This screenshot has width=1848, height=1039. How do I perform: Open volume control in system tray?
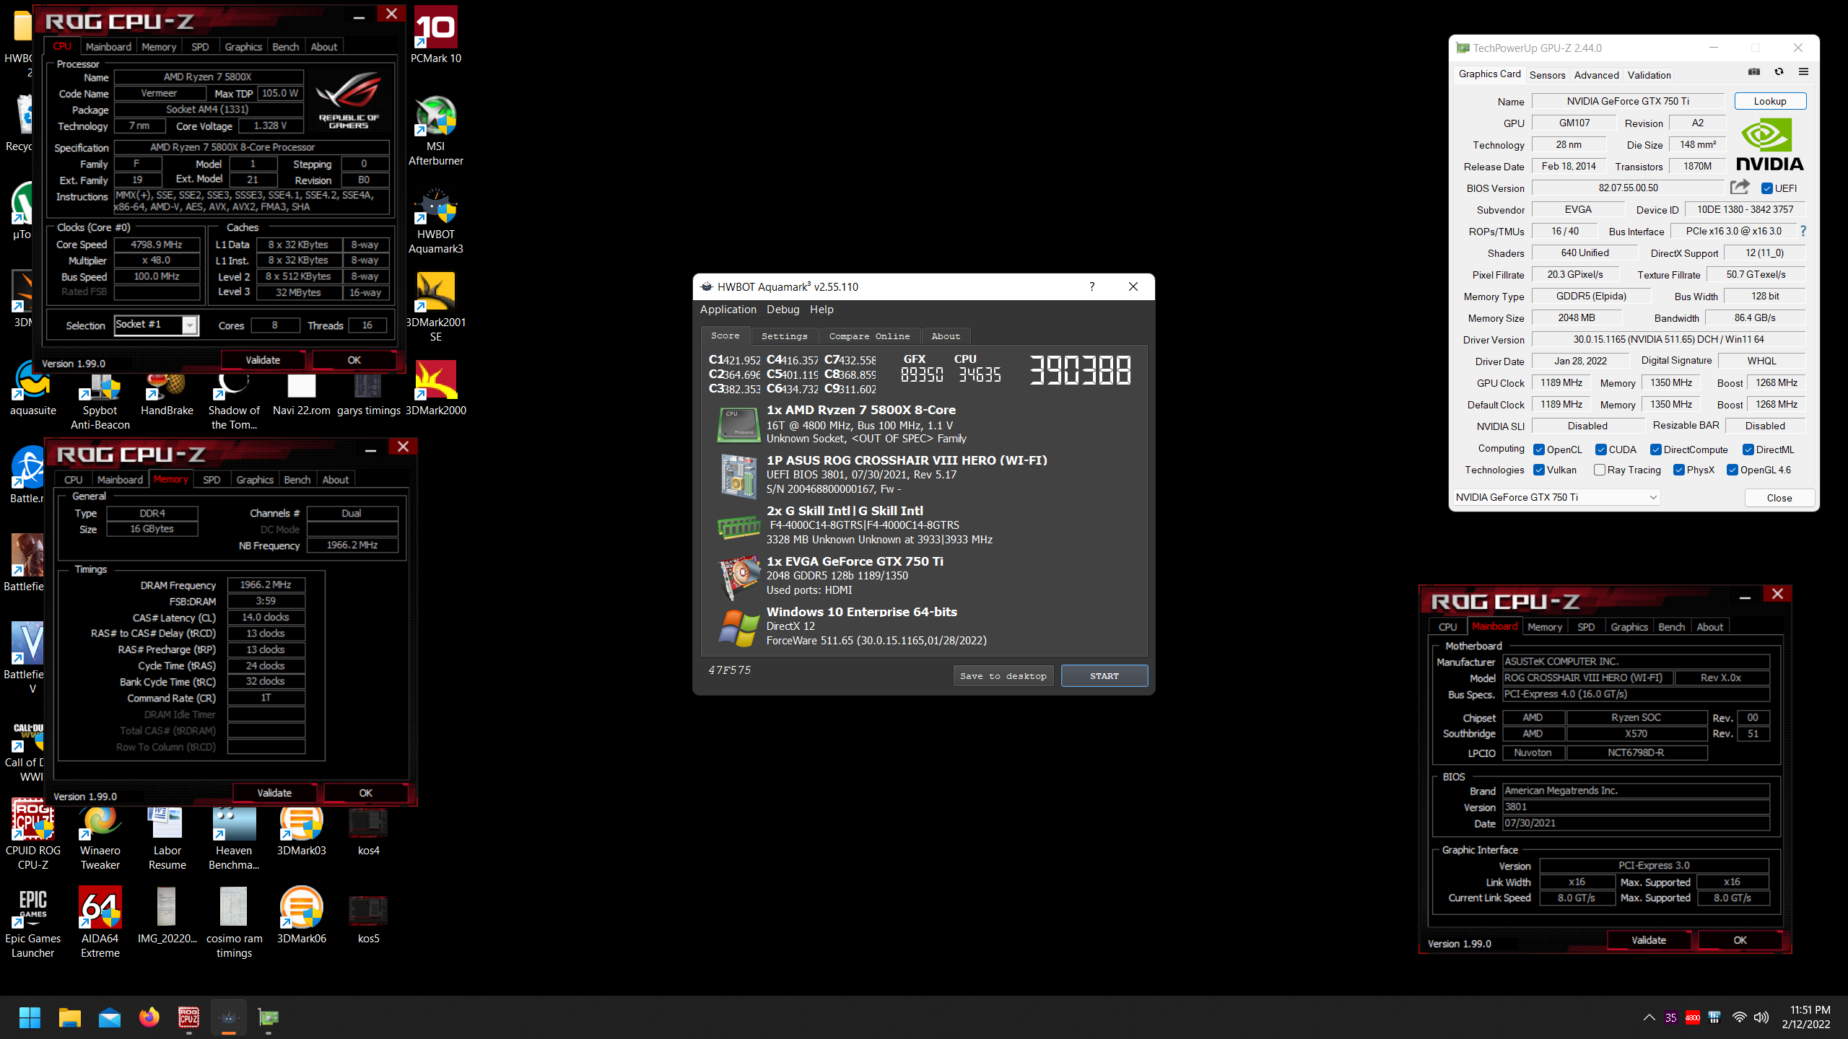(1761, 1017)
